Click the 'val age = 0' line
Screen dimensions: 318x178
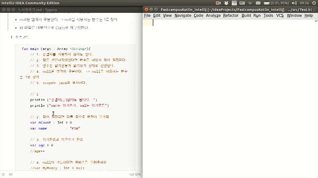pyautogui.click(x=42, y=145)
